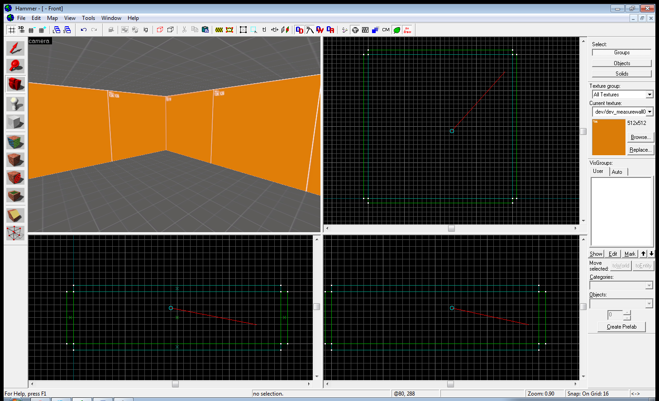Viewport: 659px width, 401px height.
Task: Click the Groups select button
Action: pyautogui.click(x=622, y=53)
